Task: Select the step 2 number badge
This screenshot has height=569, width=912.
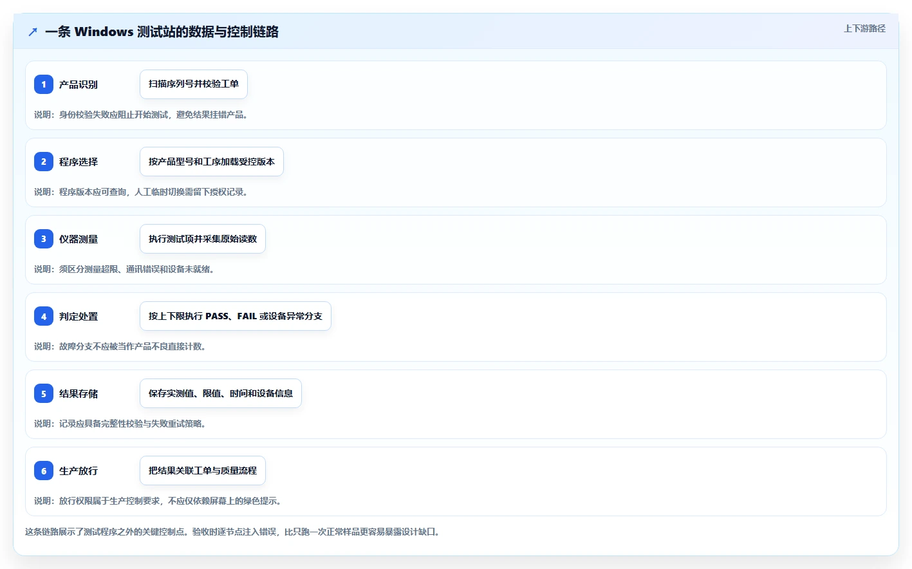Action: click(x=44, y=162)
